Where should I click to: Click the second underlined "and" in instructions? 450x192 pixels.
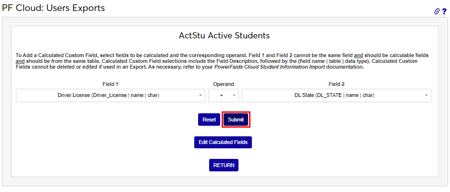pos(20,61)
